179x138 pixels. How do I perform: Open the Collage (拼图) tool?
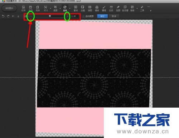[90, 9]
